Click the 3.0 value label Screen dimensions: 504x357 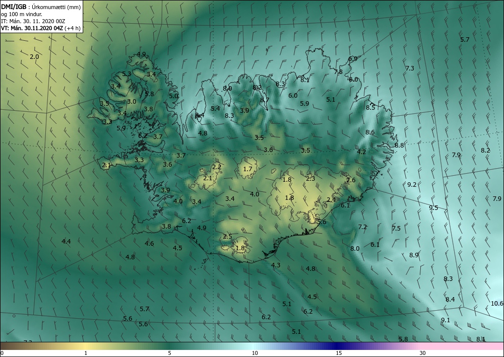pyautogui.click(x=132, y=101)
